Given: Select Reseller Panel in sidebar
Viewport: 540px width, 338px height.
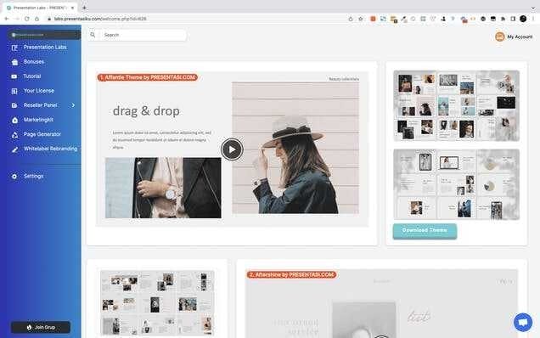Looking at the screenshot, I should tap(40, 105).
